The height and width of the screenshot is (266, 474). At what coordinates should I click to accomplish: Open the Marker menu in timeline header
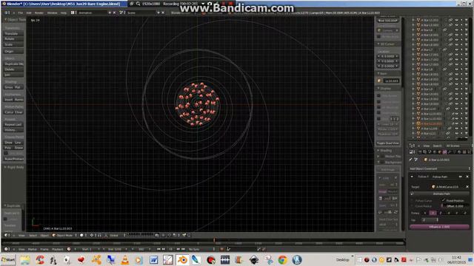[33, 249]
